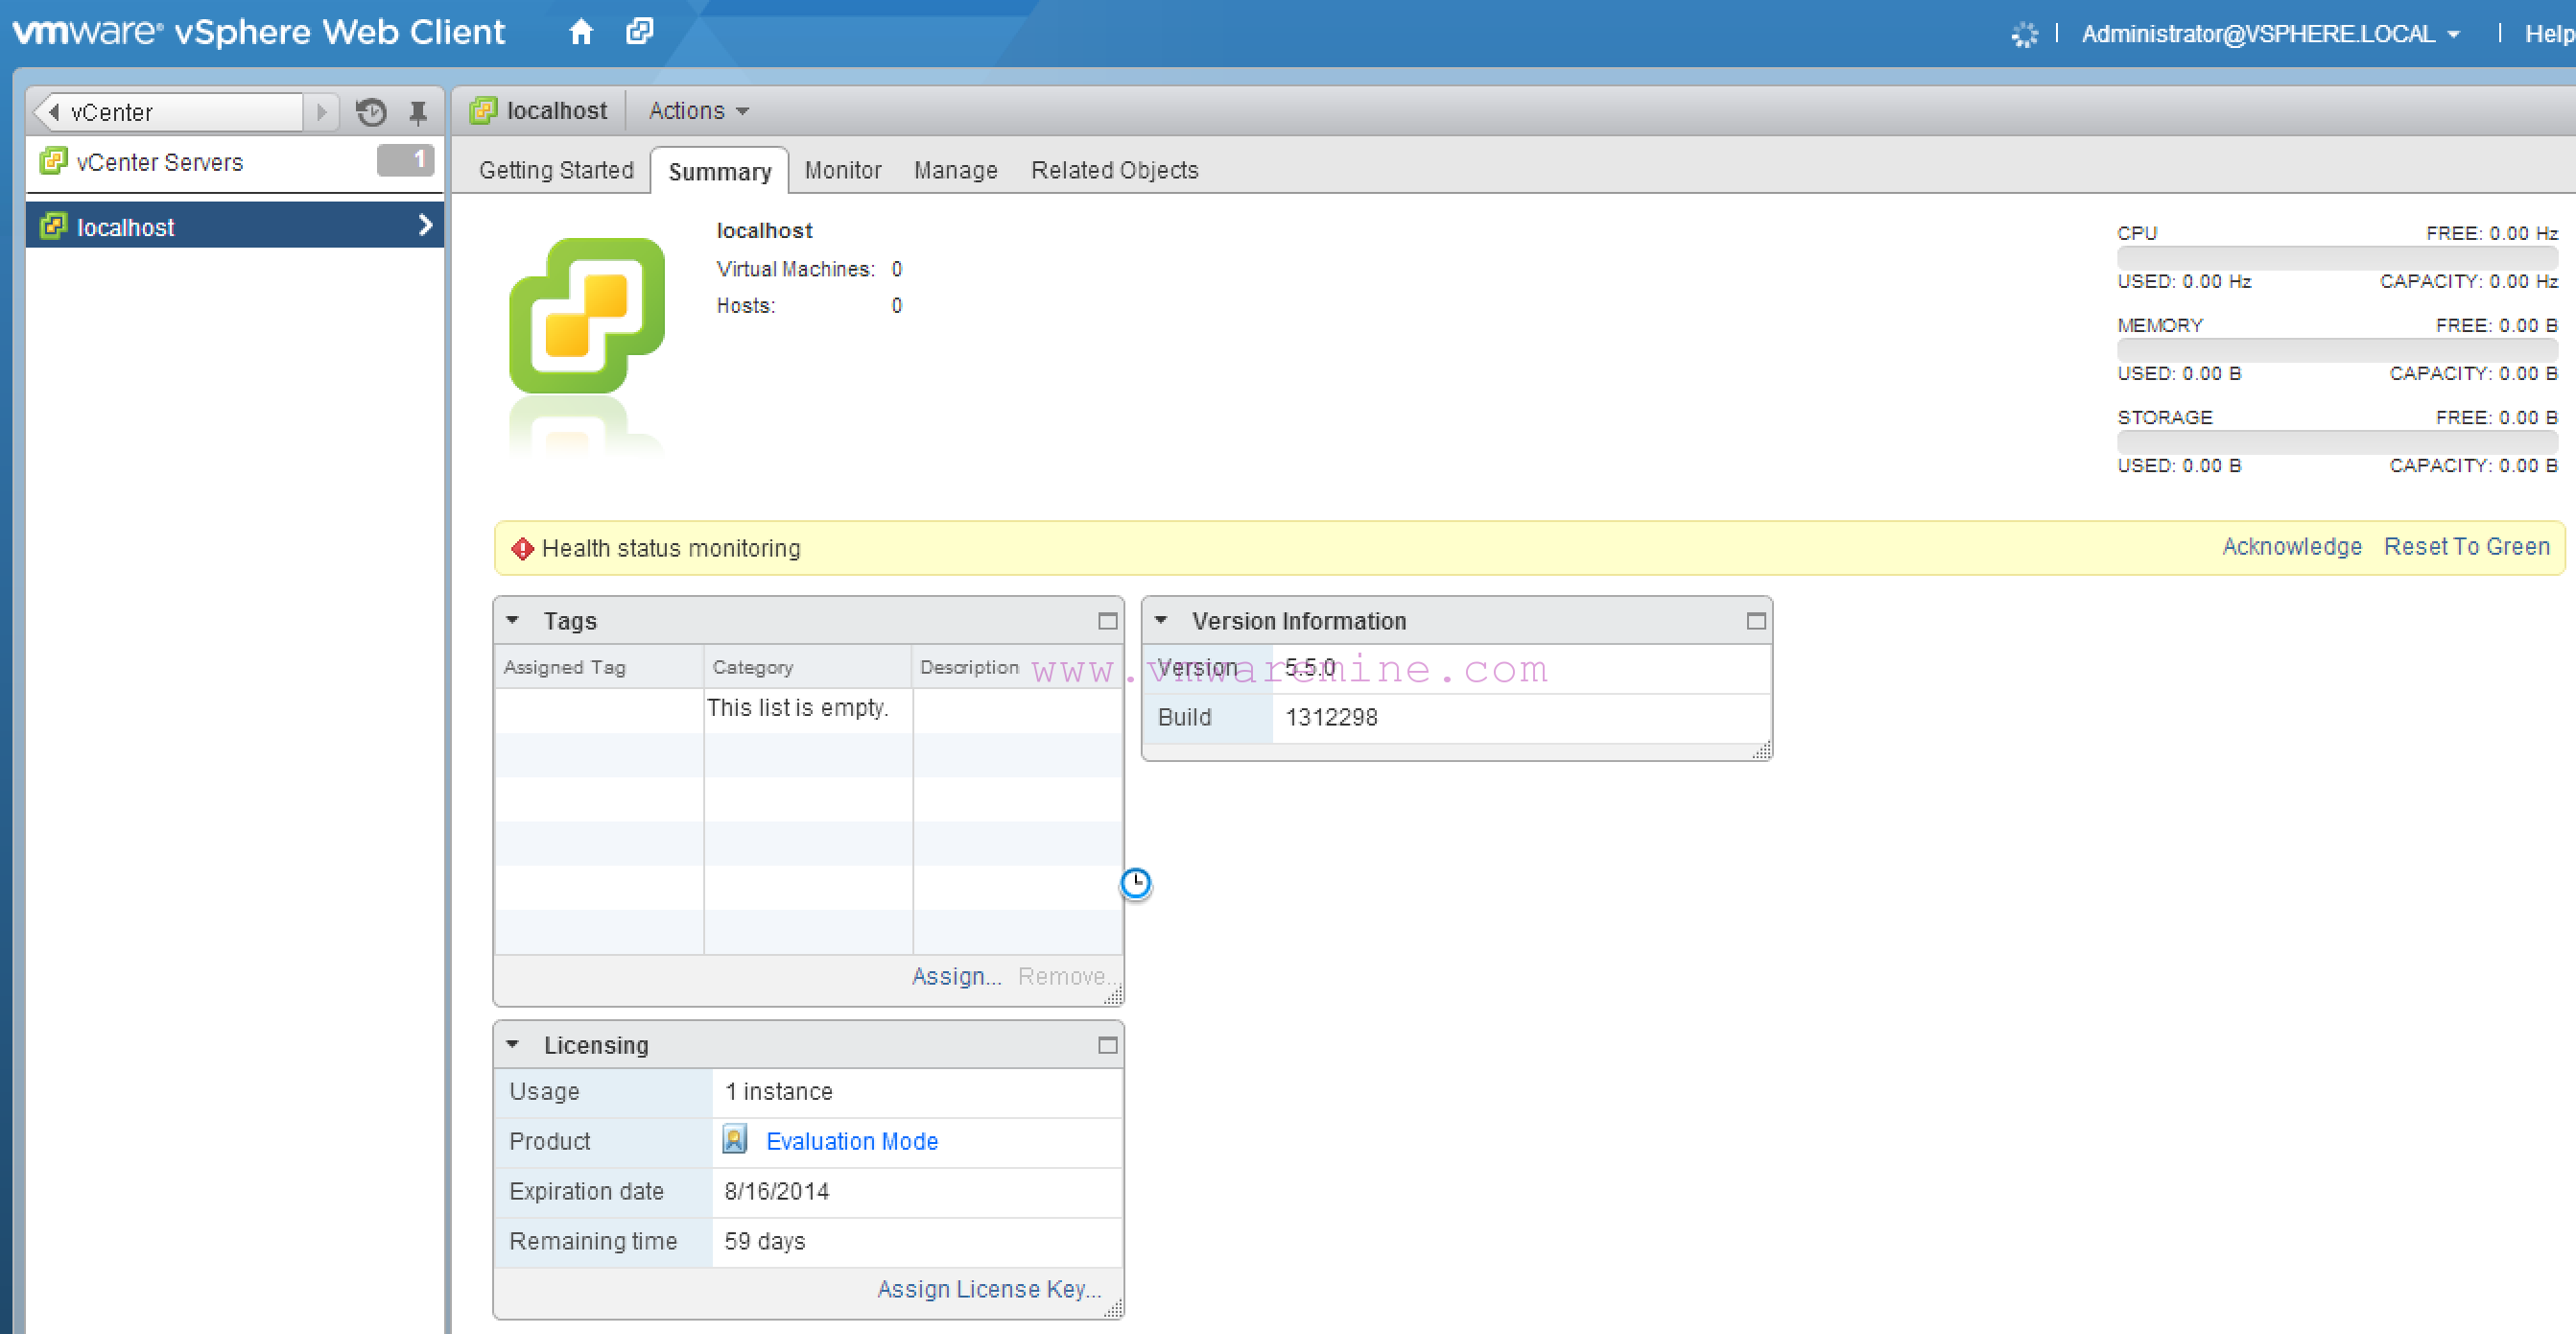Click the Assign... tag link
The image size is (2576, 1334).
(956, 977)
